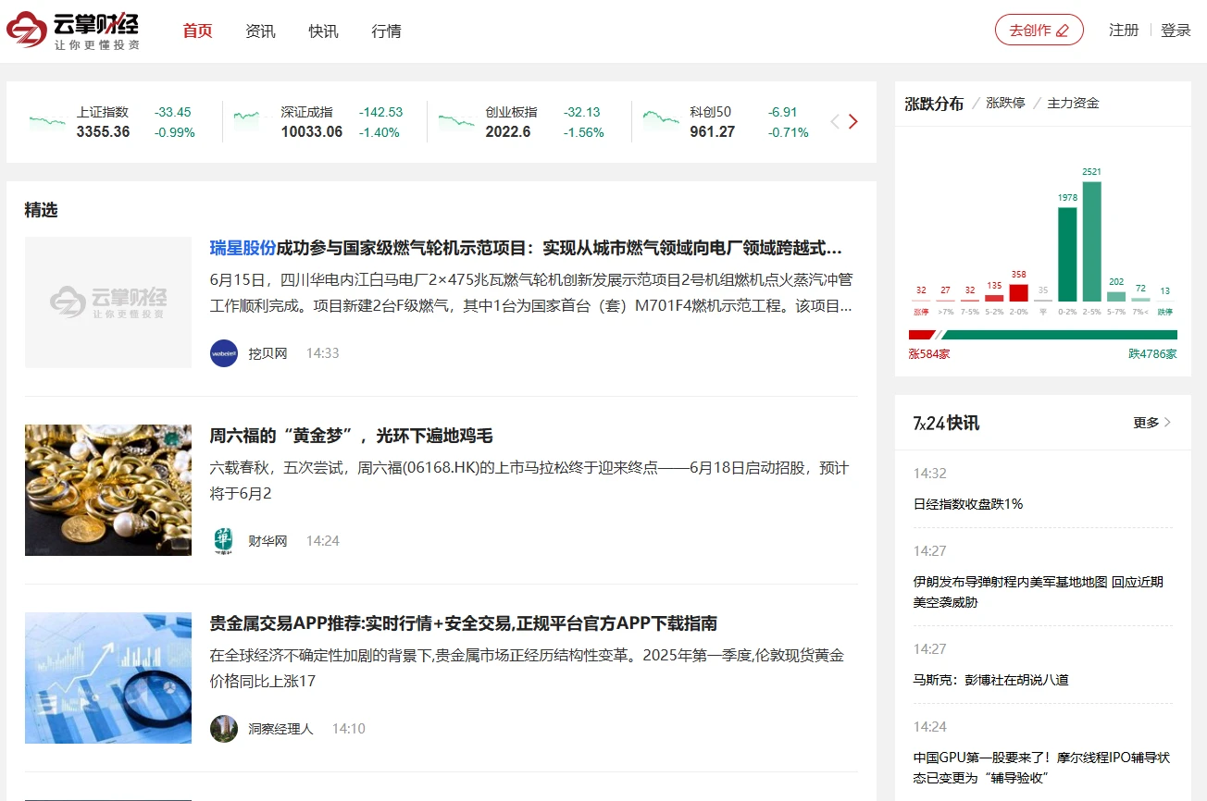Click the 挖贝网 source avatar
This screenshot has width=1207, height=801.
(224, 353)
